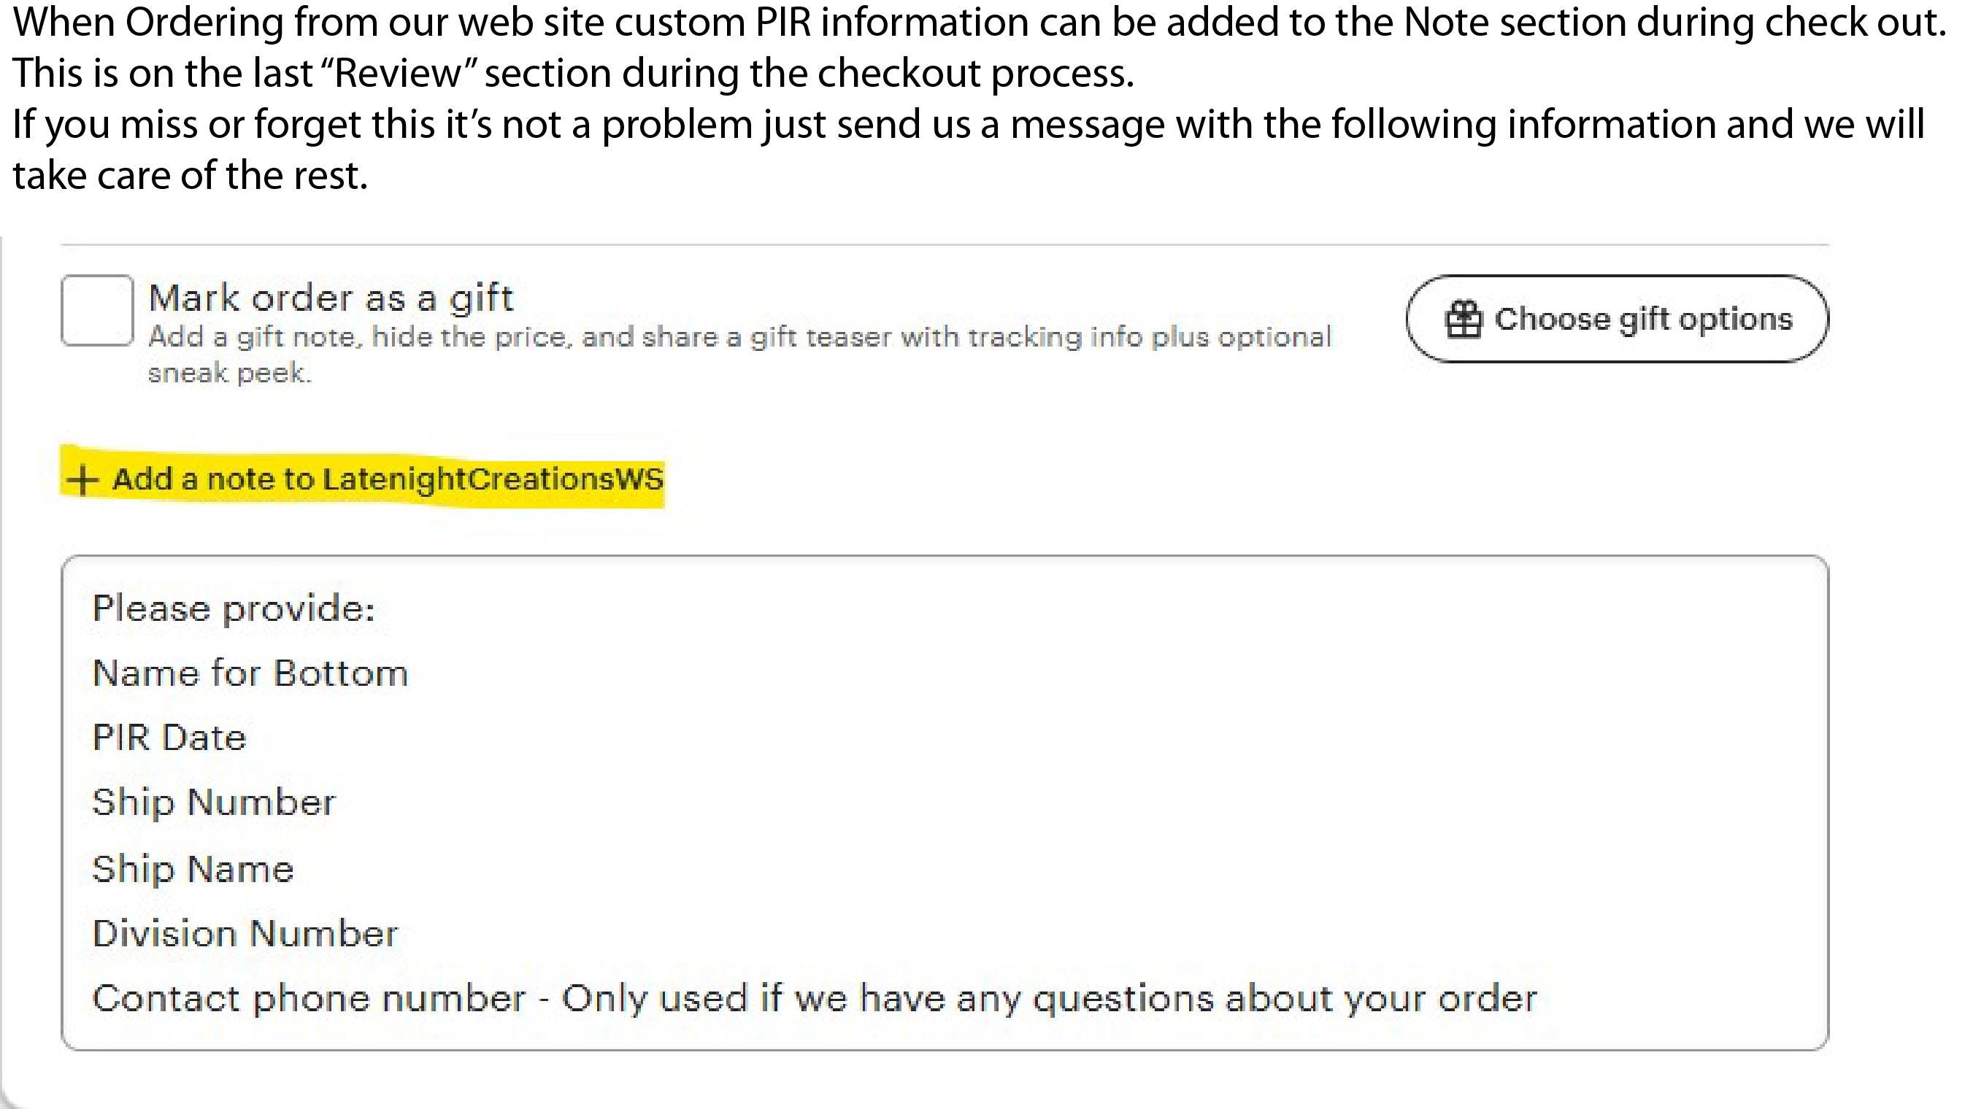Image resolution: width=1965 pixels, height=1109 pixels.
Task: Click the Division Number line
Action: 245,934
